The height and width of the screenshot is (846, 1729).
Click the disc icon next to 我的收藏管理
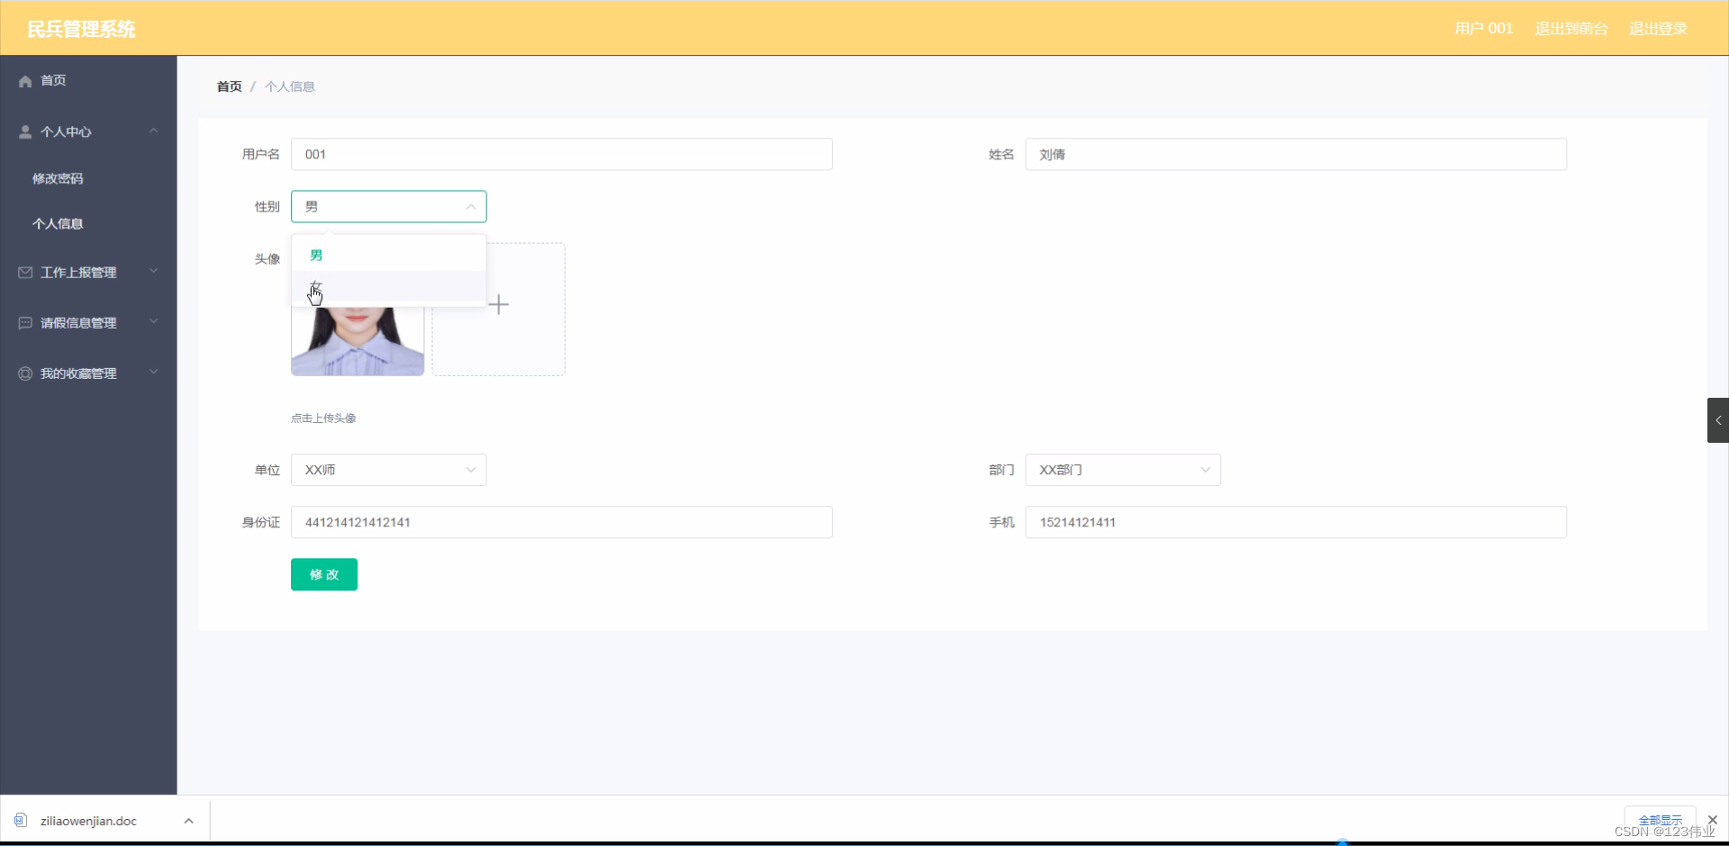coord(24,373)
